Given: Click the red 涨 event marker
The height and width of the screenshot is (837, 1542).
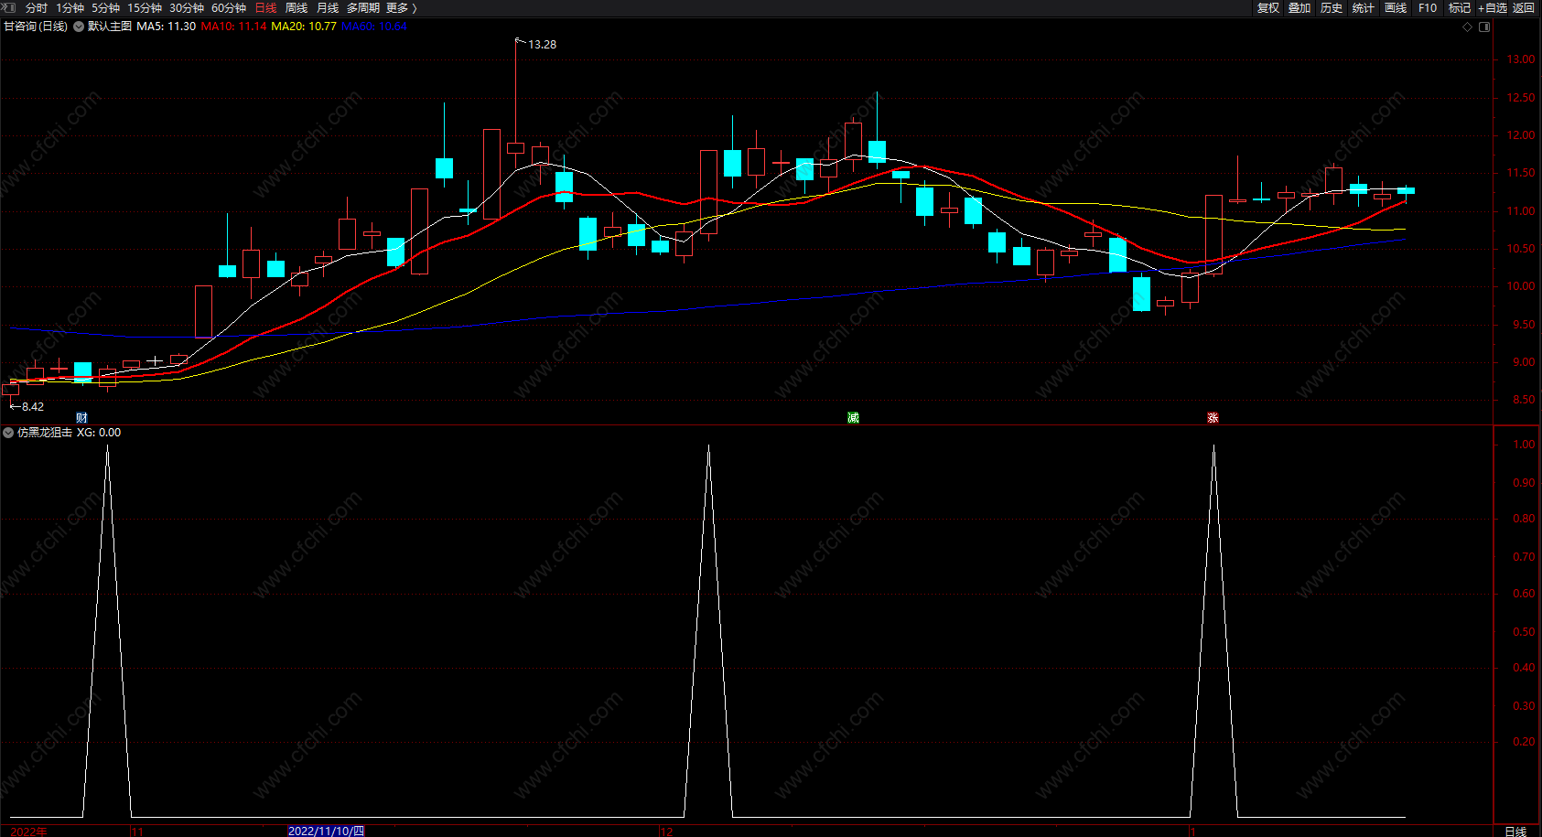Looking at the screenshot, I should point(1213,418).
